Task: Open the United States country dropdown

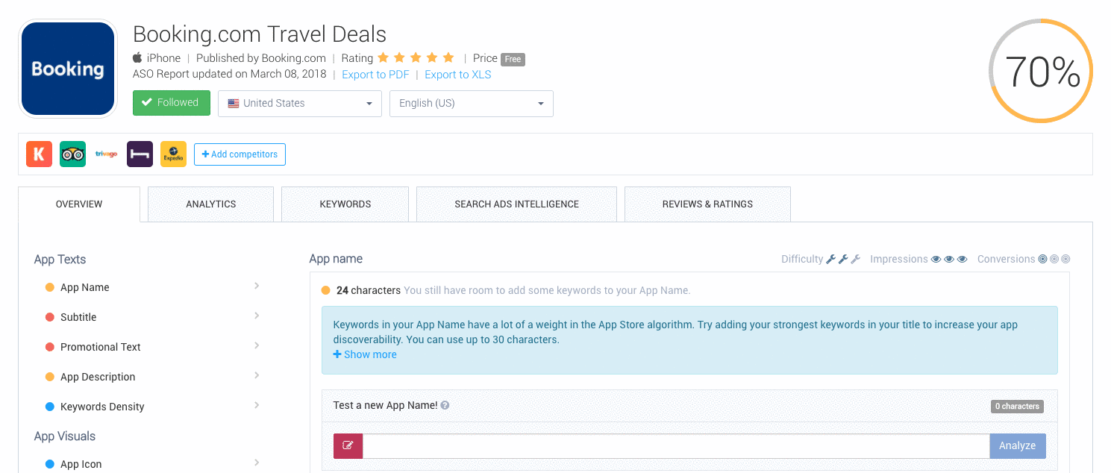Action: (300, 104)
